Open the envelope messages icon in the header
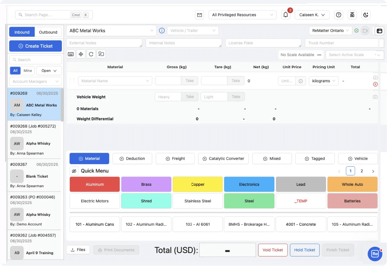 [x=199, y=15]
